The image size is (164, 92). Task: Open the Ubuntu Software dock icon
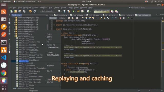point(4,11)
